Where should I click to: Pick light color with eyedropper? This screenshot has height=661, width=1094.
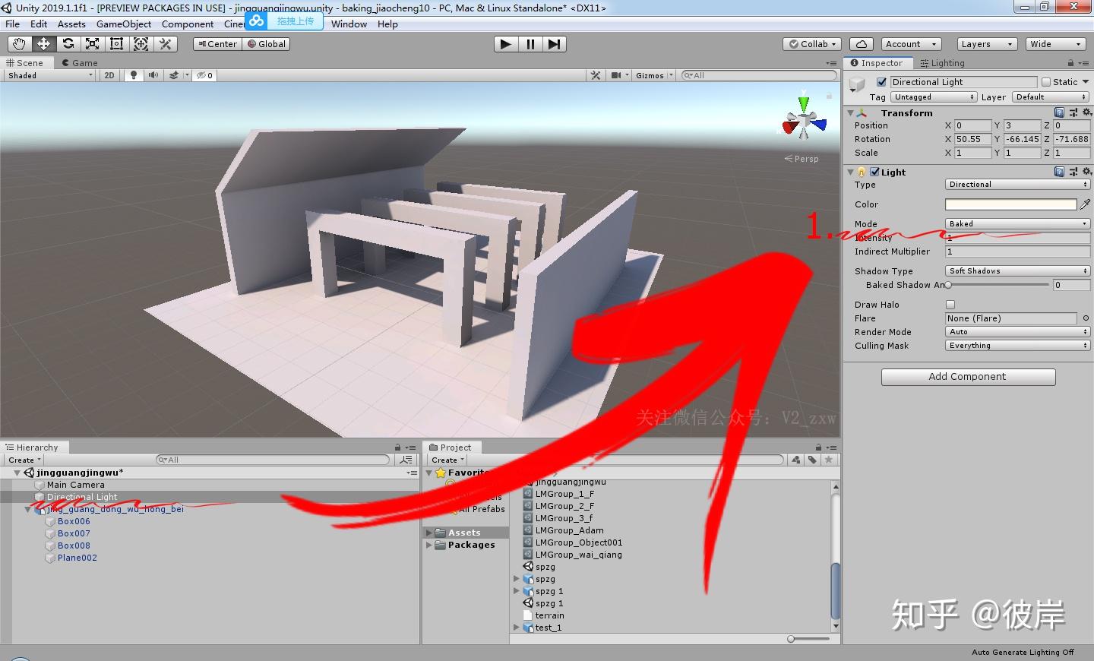click(1085, 204)
